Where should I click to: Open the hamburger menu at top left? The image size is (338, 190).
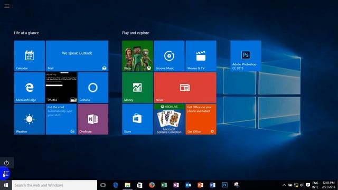click(7, 6)
